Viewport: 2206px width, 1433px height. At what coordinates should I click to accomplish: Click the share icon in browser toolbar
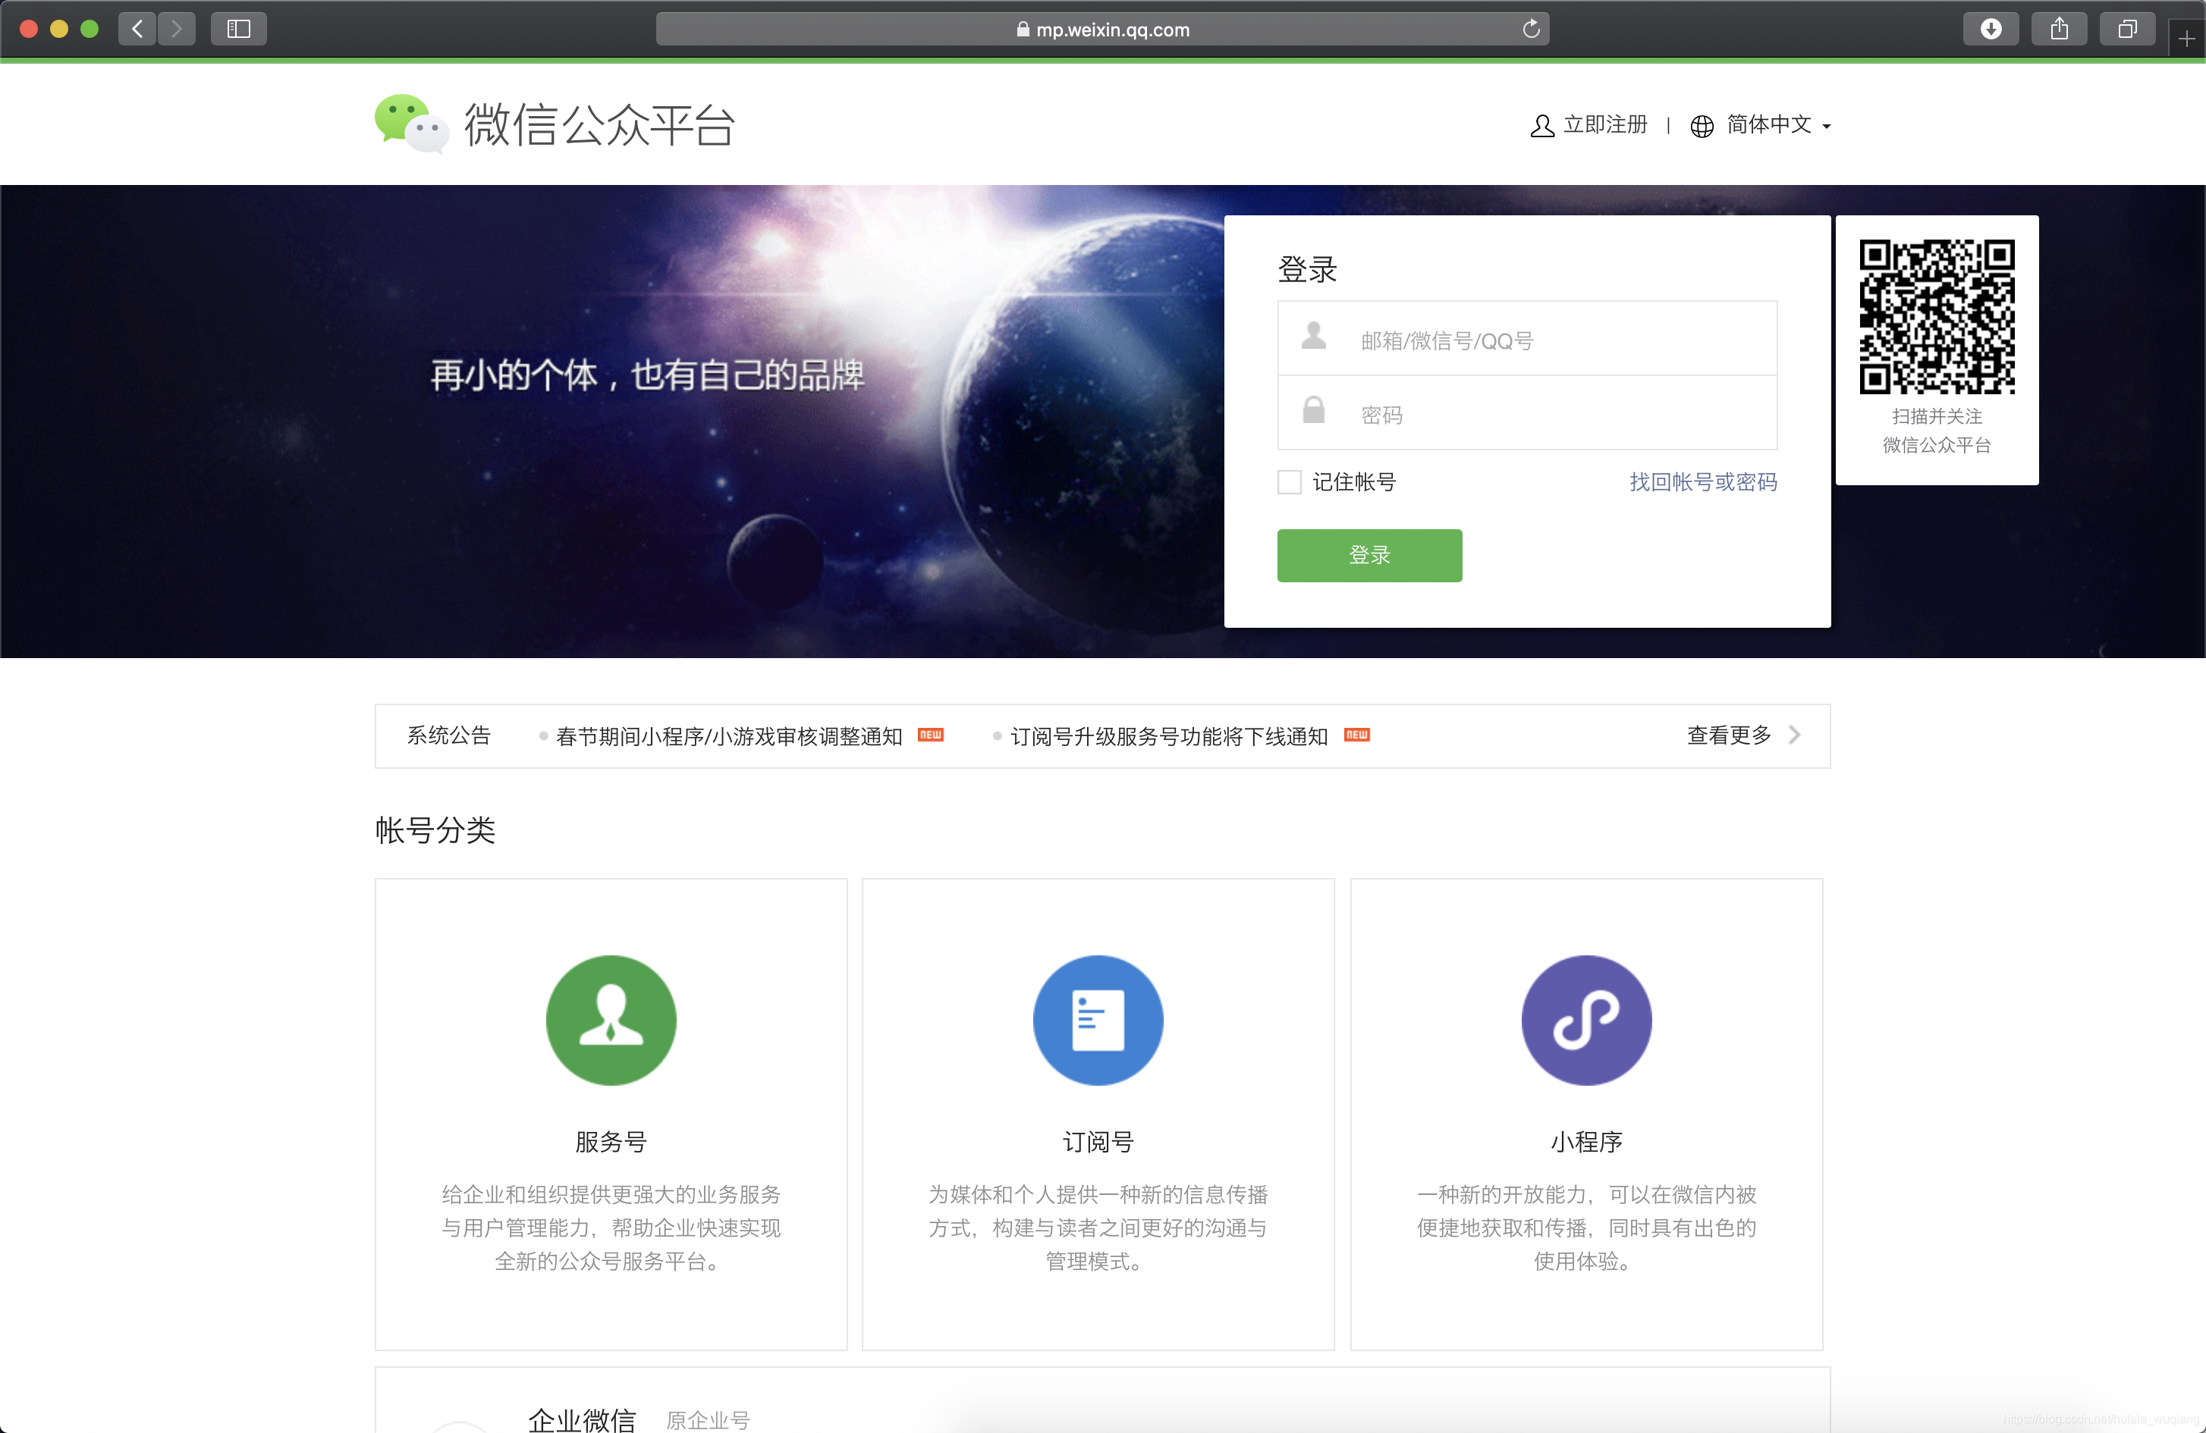pos(2060,28)
